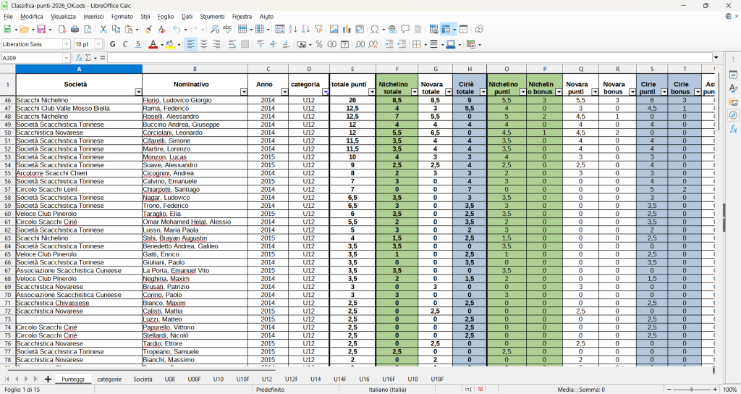Toggle center horizontally alignment

204,44
